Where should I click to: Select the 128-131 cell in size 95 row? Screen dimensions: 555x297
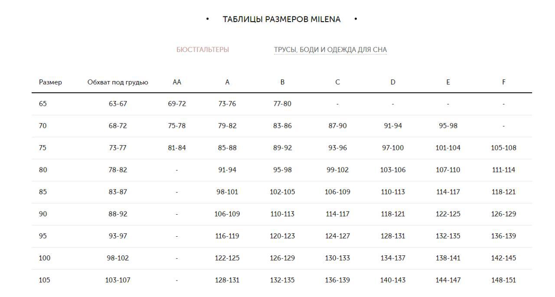[393, 236]
